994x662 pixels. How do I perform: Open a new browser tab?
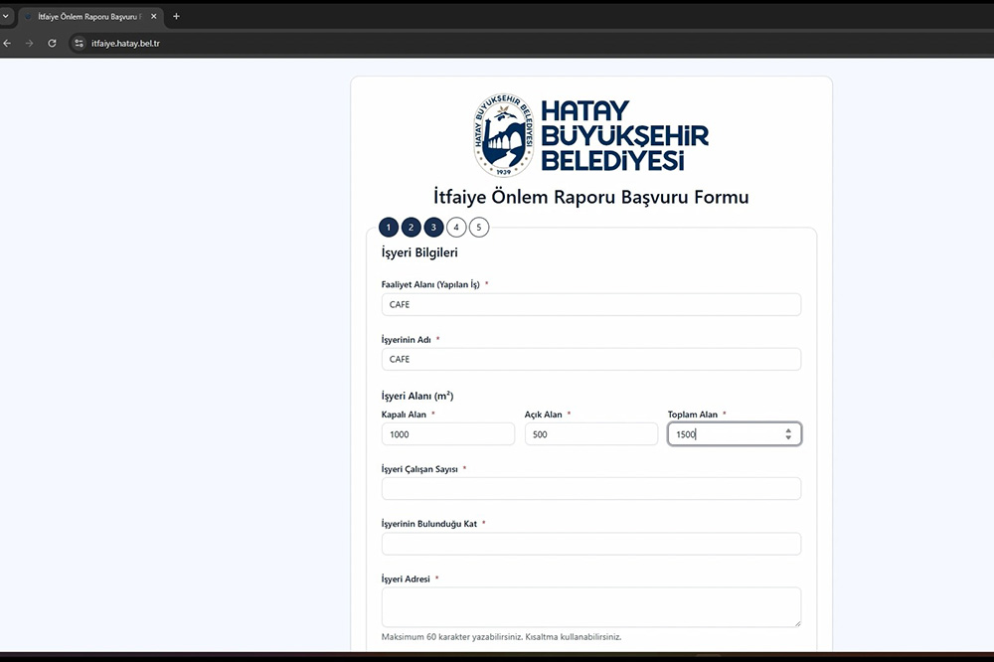tap(176, 17)
